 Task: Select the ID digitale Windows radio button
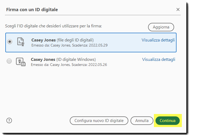coord(9,61)
